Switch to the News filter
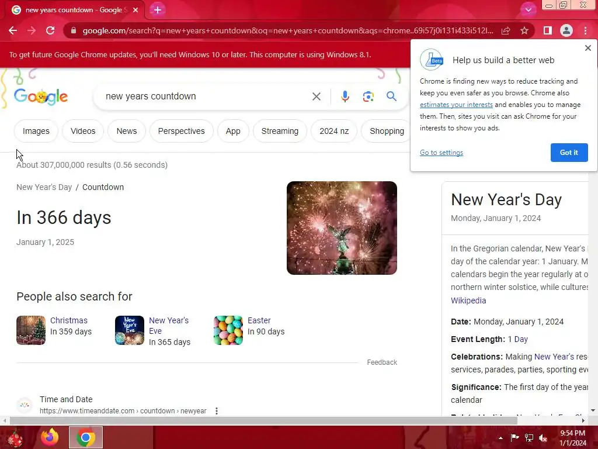Viewport: 598px width, 449px height. coord(127,131)
